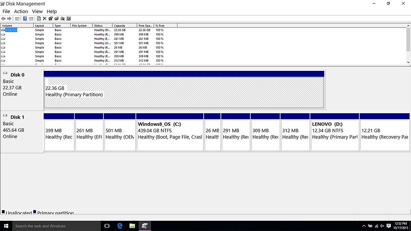Click the muted speaker tray icon

pyautogui.click(x=383, y=226)
